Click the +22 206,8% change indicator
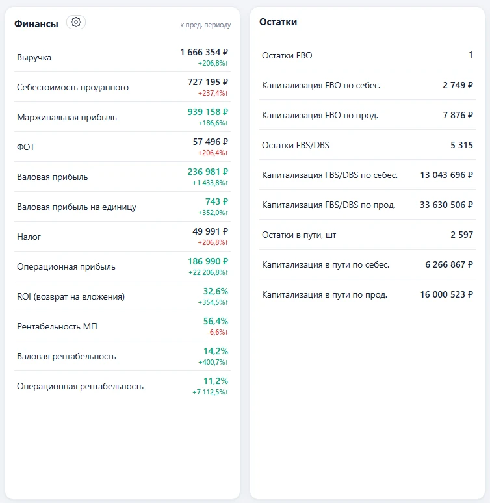This screenshot has width=490, height=503. 208,272
